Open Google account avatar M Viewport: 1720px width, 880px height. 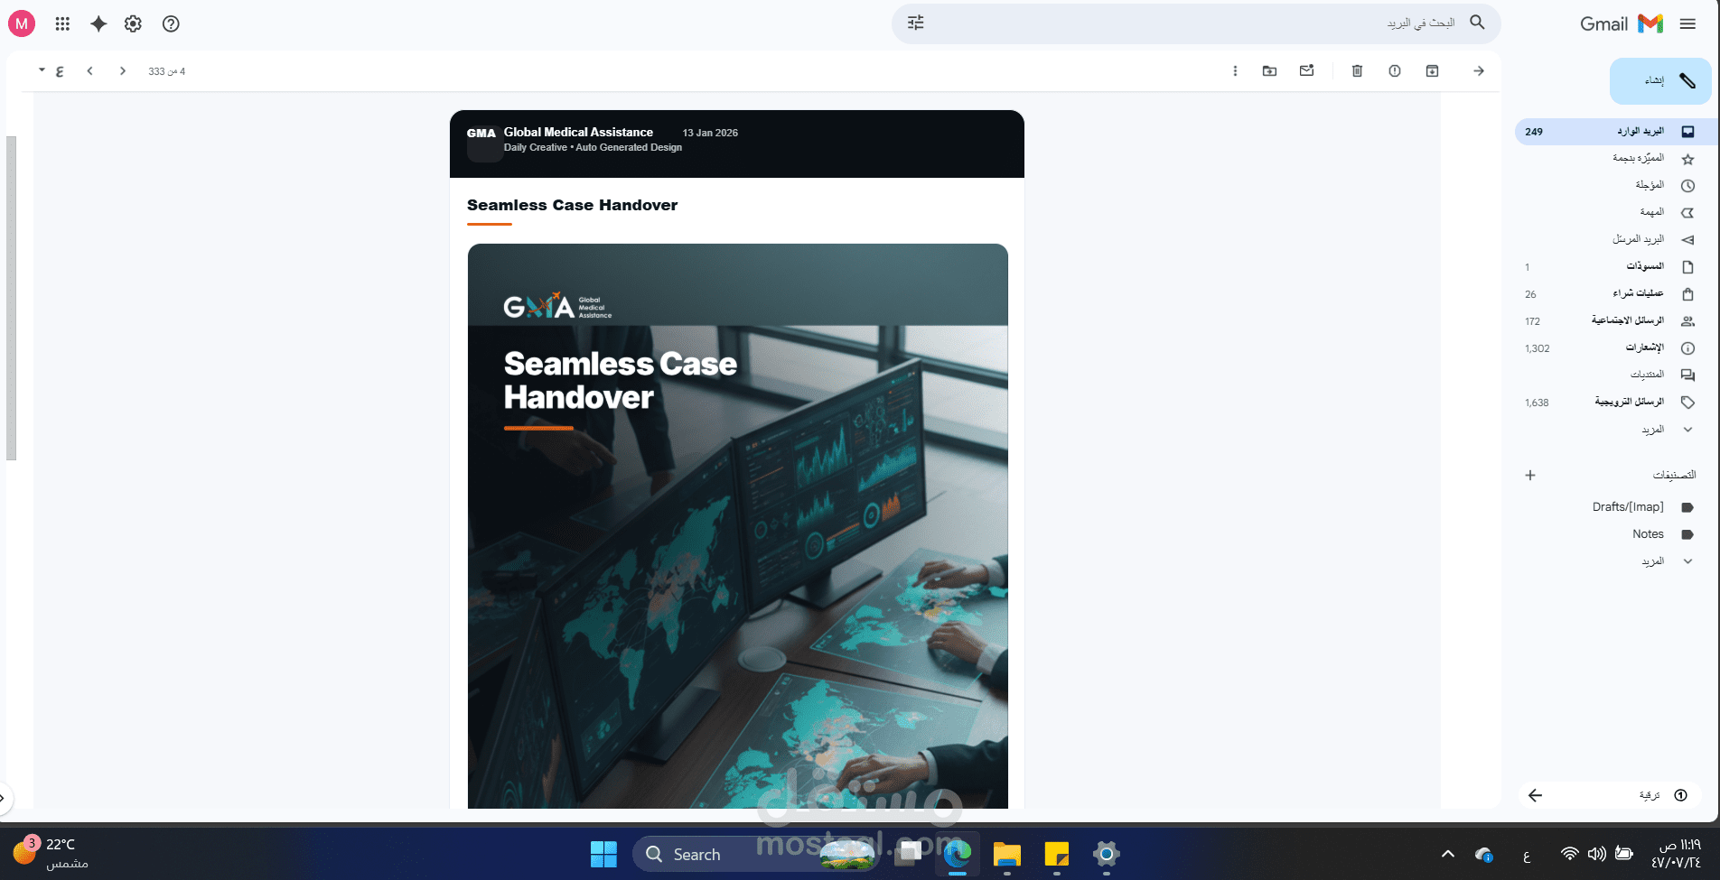[22, 24]
